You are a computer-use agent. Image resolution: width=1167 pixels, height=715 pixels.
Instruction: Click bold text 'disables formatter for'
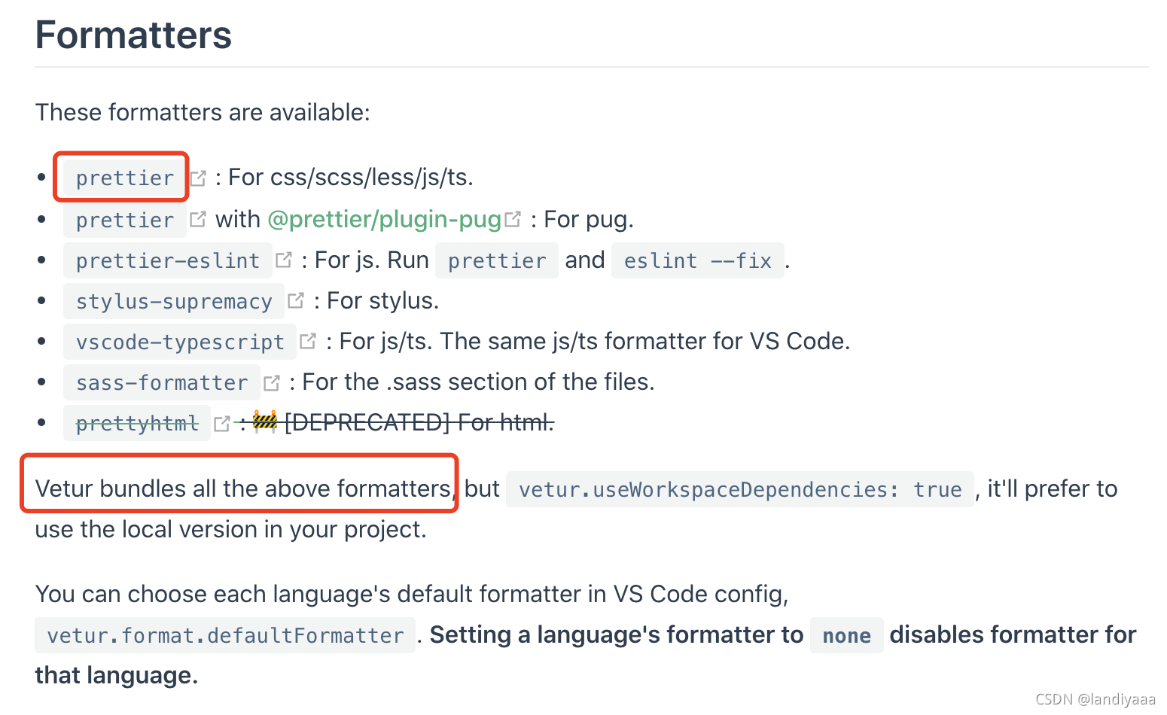(1013, 634)
